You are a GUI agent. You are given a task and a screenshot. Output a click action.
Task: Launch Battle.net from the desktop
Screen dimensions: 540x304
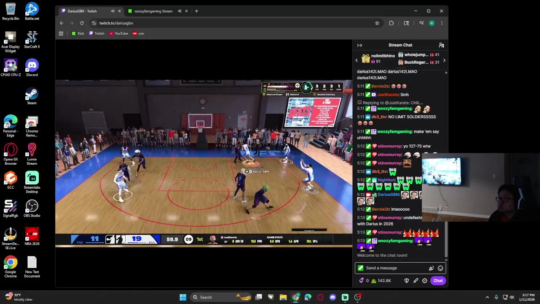coord(32,11)
